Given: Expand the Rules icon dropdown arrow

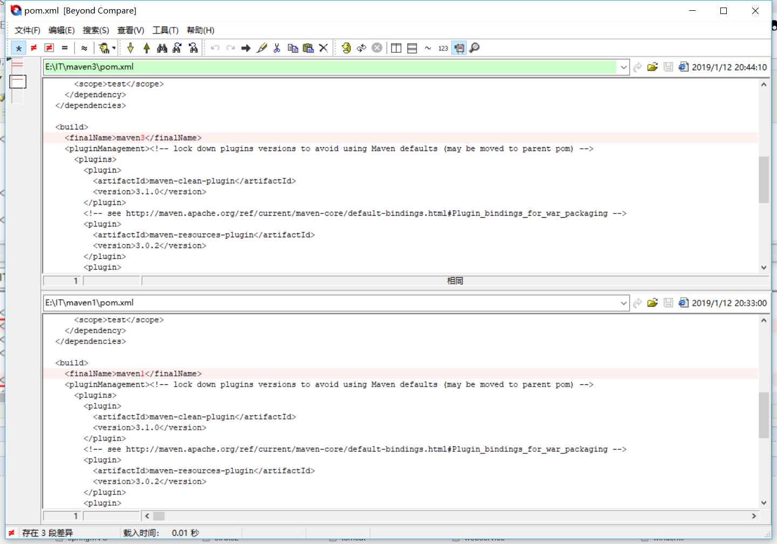Looking at the screenshot, I should point(114,48).
